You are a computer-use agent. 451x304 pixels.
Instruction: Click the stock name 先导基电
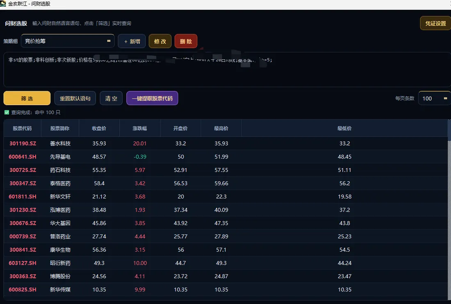coord(60,157)
